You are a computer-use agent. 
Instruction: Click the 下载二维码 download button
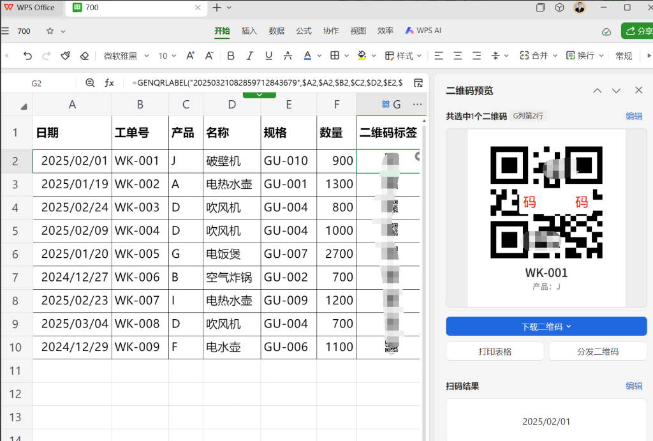pos(546,326)
